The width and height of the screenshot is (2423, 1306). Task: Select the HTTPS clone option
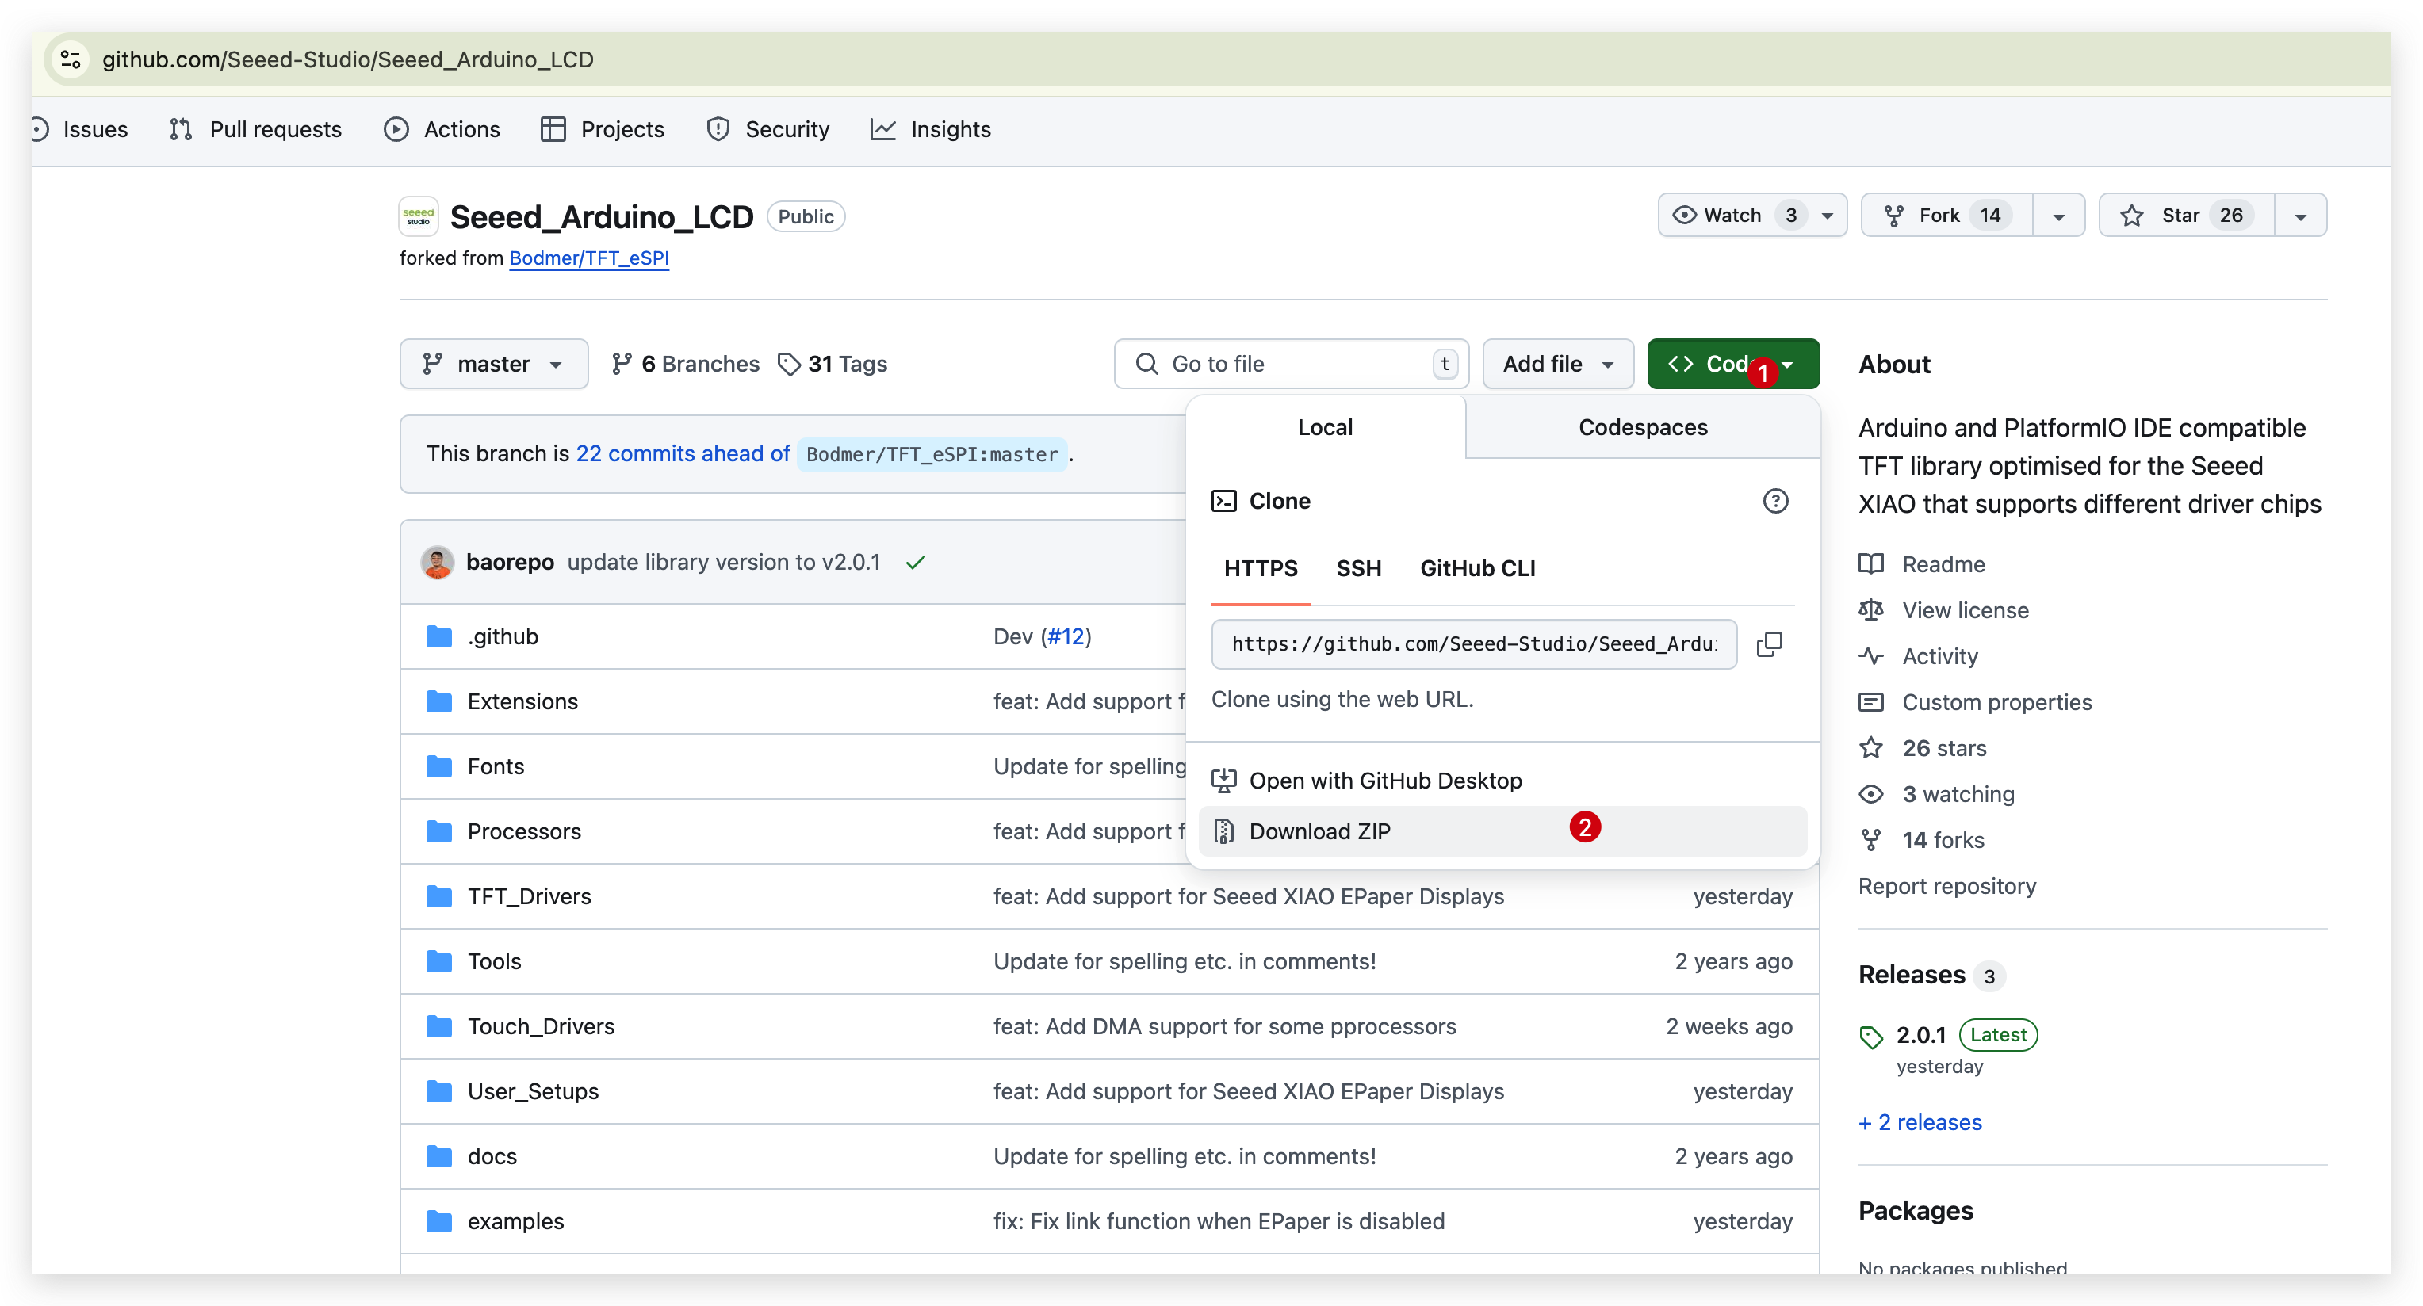click(x=1261, y=568)
